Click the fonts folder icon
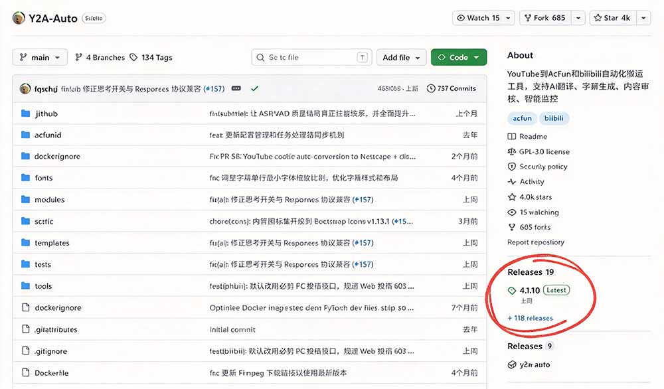 pos(25,178)
